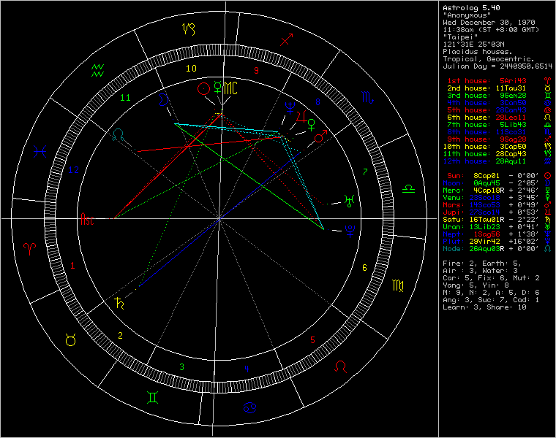Click the Pisces sign glyph on outer ring
The height and width of the screenshot is (438, 556).
[x=40, y=152]
